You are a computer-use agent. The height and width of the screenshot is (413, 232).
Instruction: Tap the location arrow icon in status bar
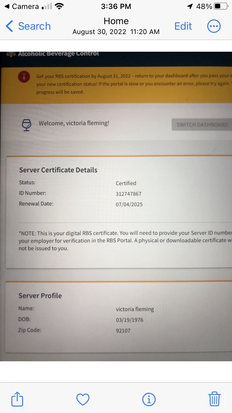click(190, 7)
